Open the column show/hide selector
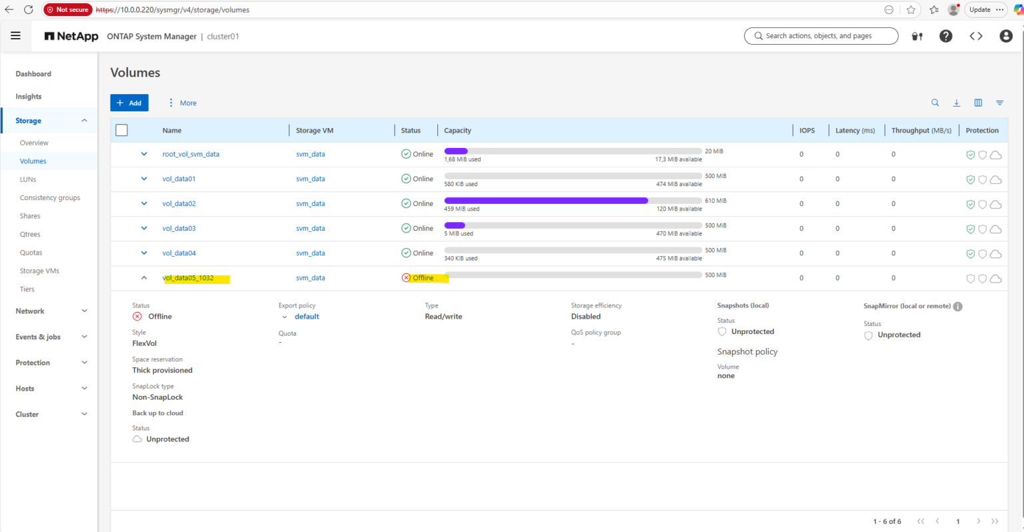Image resolution: width=1024 pixels, height=532 pixels. click(978, 103)
